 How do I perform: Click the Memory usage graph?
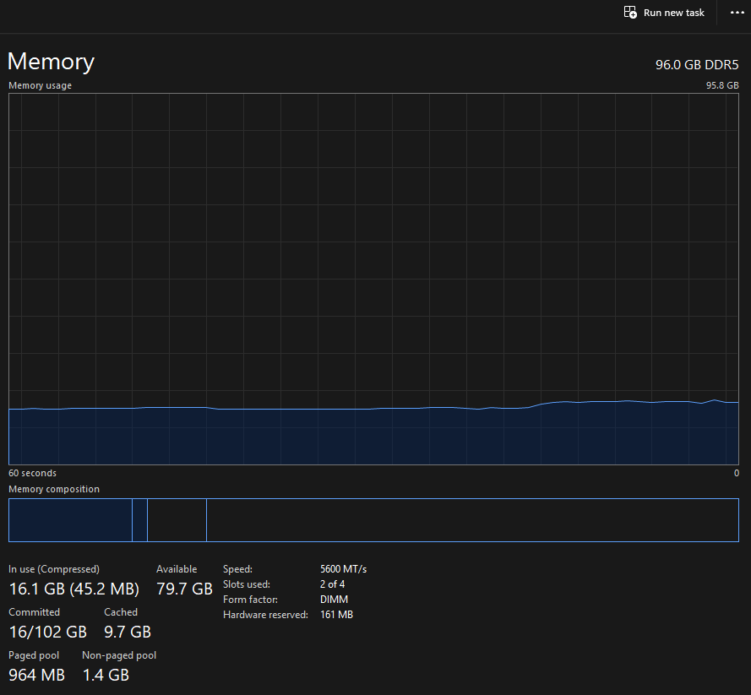coord(373,279)
